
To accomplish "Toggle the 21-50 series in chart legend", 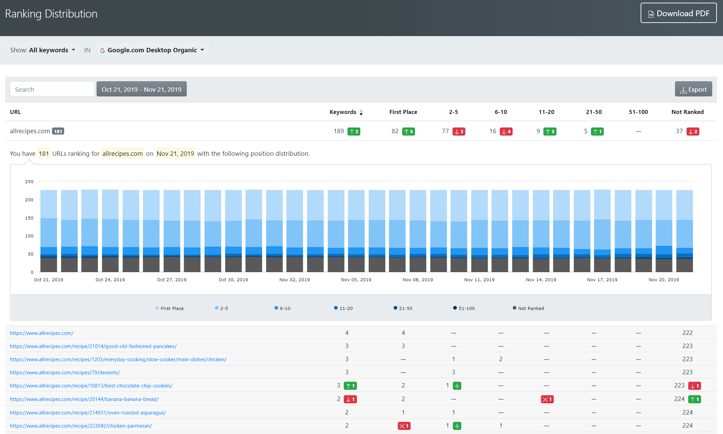I will pos(403,308).
